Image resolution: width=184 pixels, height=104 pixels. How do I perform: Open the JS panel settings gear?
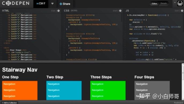pyautogui.click(x=182, y=11)
